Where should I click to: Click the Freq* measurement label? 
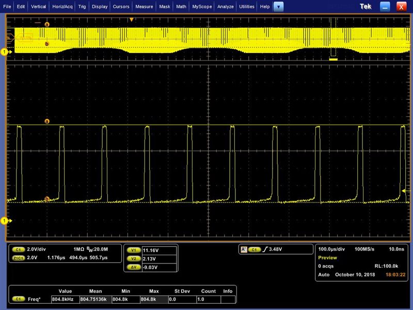(x=34, y=299)
